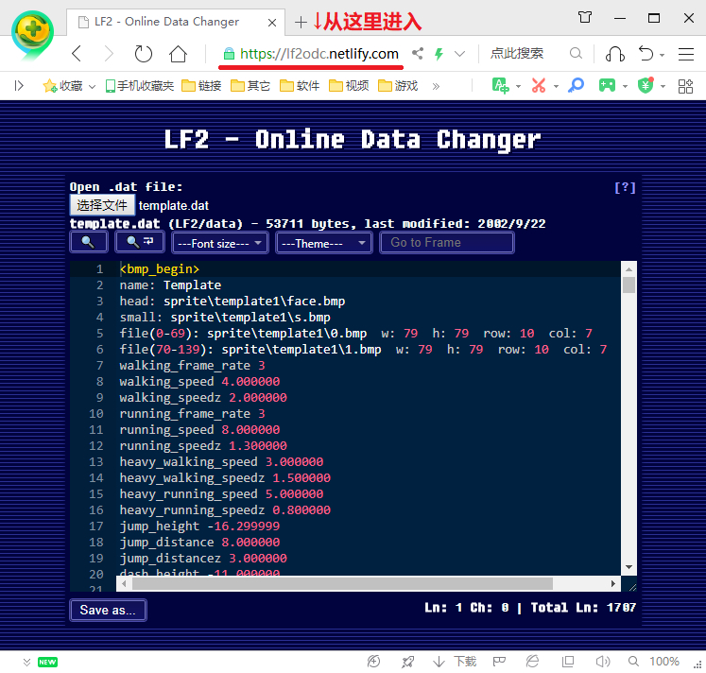This screenshot has height=673, width=706.
Task: Open the browser hamburger menu
Action: pyautogui.click(x=686, y=54)
